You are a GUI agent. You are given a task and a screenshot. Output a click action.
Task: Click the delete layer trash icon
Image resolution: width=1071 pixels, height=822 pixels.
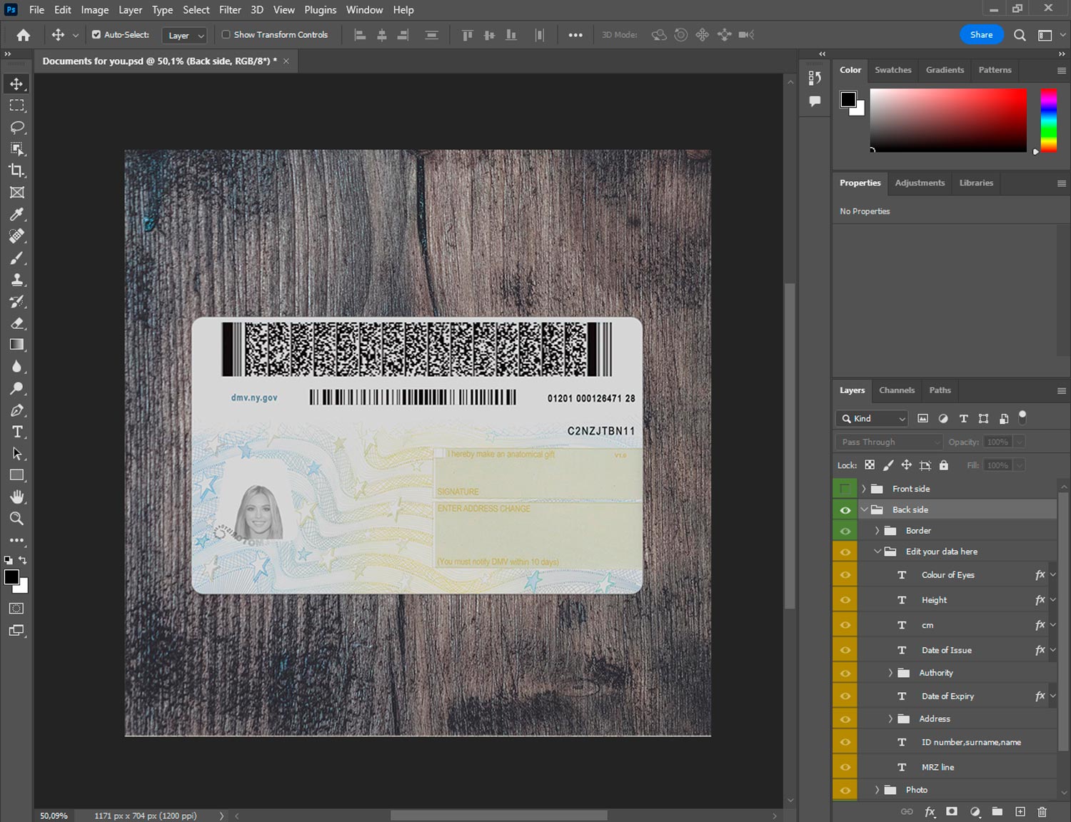1042,811
